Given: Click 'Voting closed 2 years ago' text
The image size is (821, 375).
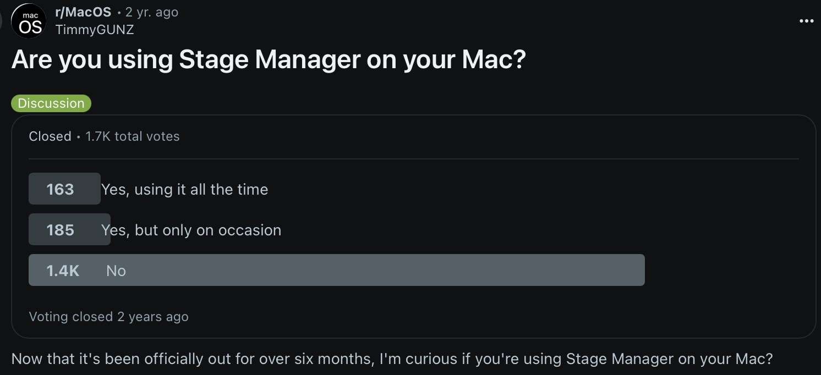Looking at the screenshot, I should (x=108, y=317).
